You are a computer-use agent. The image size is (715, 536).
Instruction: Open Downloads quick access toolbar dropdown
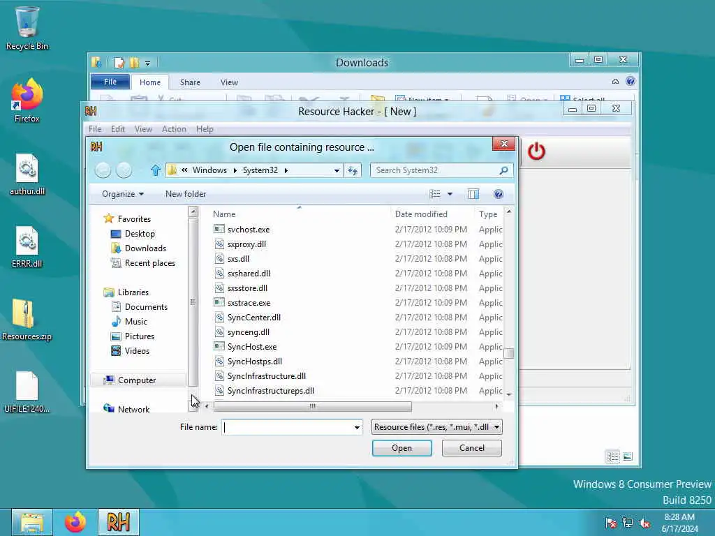(147, 64)
